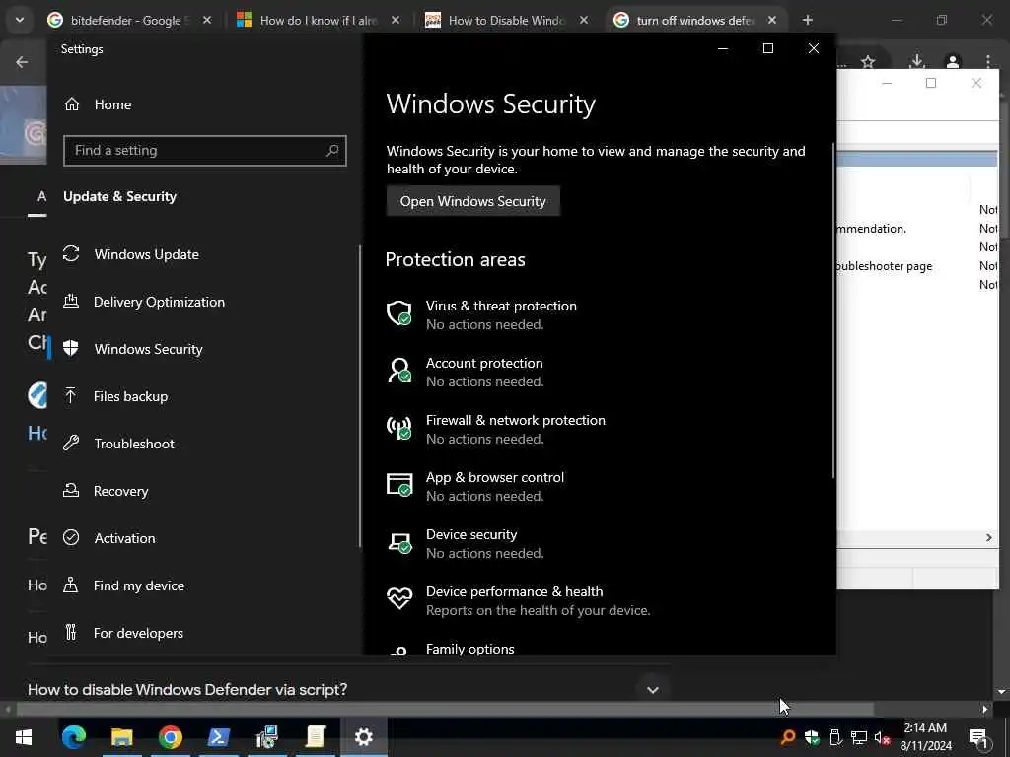This screenshot has width=1010, height=757.
Task: Open PowerShell from taskbar
Action: 218,737
